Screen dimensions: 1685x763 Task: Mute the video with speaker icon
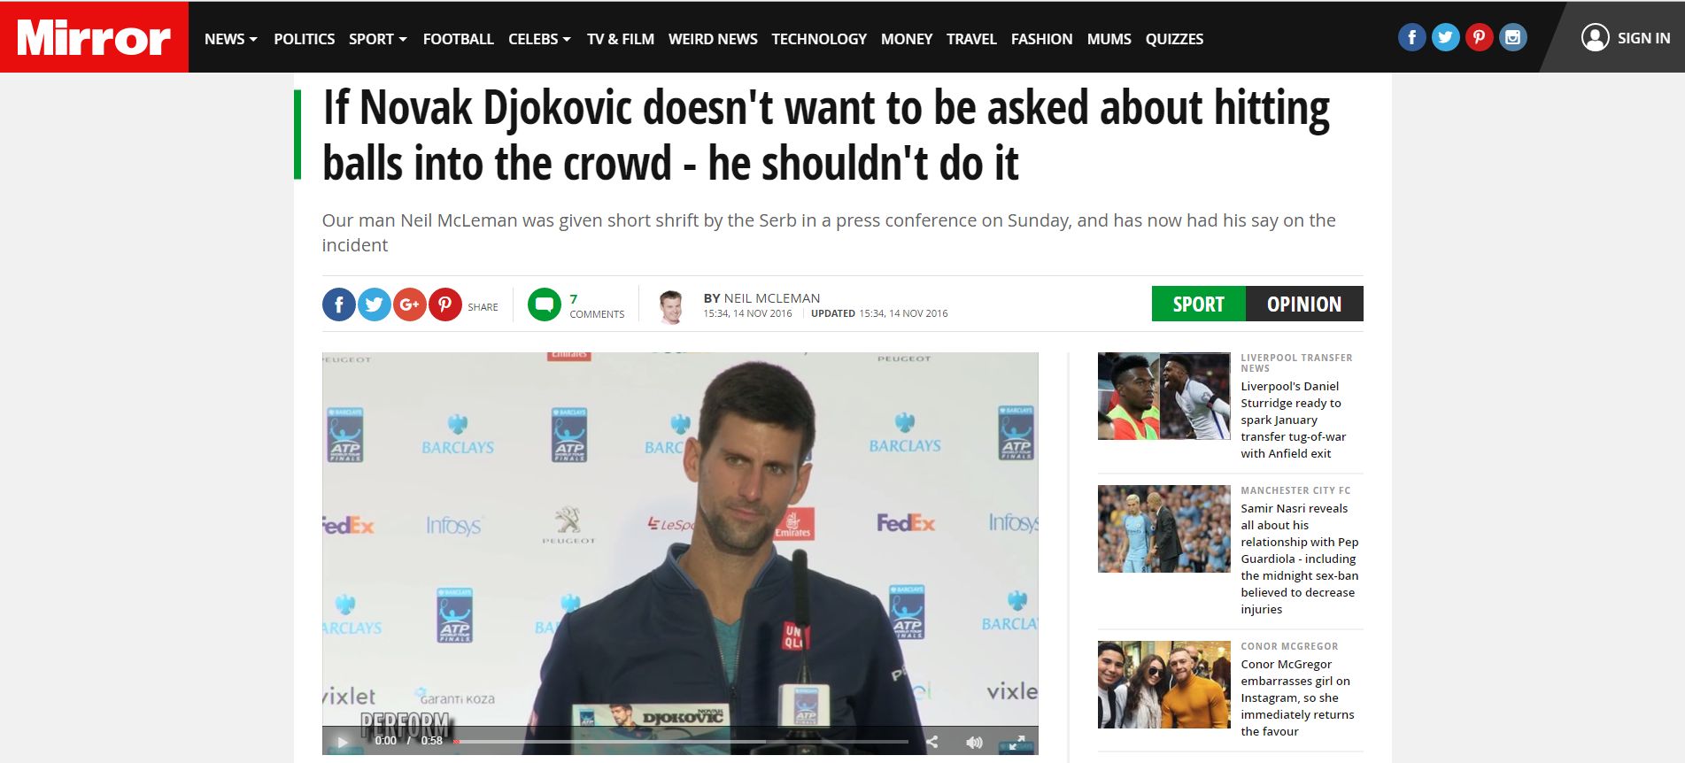click(974, 742)
